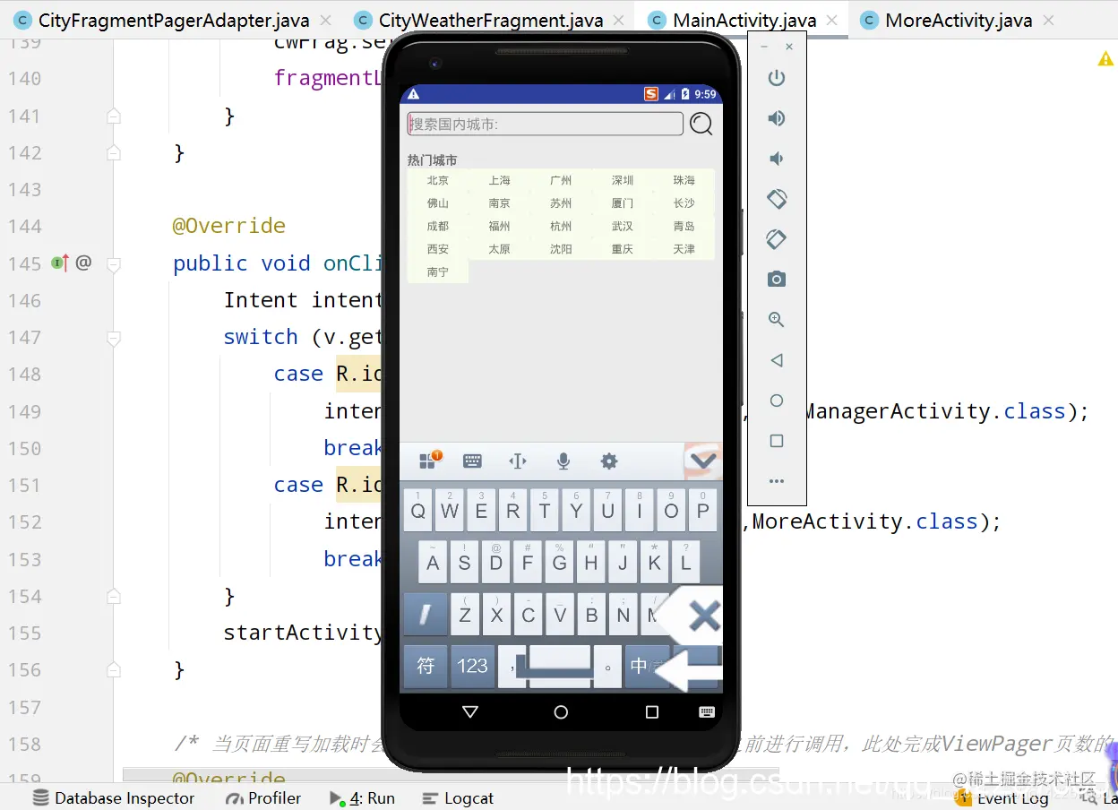The height and width of the screenshot is (810, 1118).
Task: Rotate the emulator right
Action: (x=777, y=239)
